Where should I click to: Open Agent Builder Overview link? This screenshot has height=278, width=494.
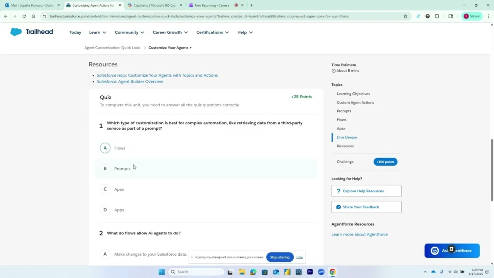coord(130,81)
